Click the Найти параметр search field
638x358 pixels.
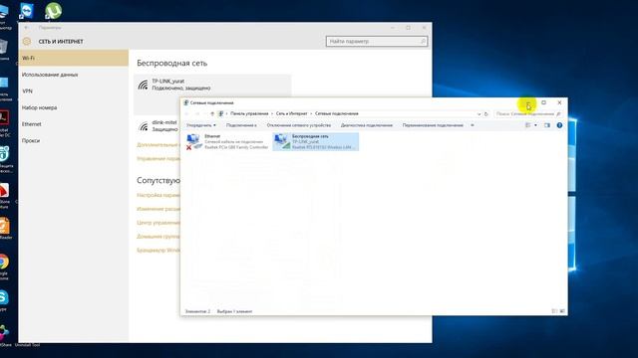click(377, 41)
